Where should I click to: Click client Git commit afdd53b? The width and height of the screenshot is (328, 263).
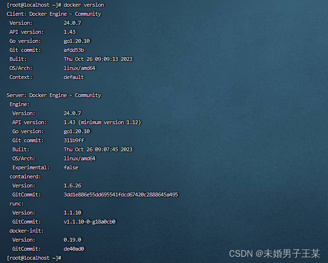coord(74,50)
